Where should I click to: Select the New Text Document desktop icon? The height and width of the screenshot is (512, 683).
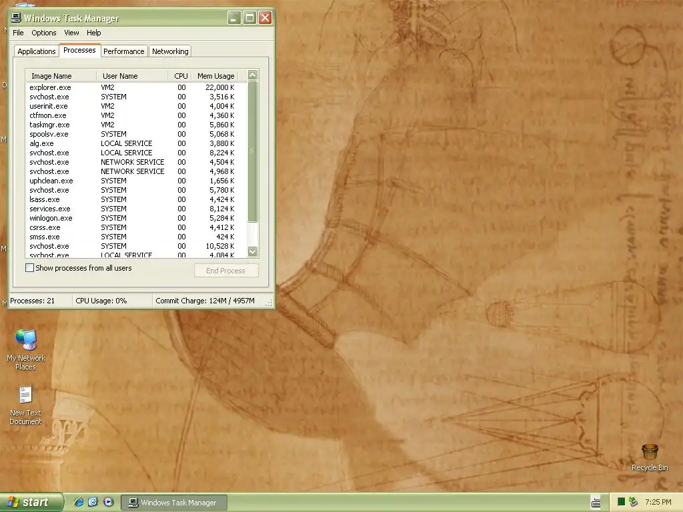pyautogui.click(x=25, y=405)
